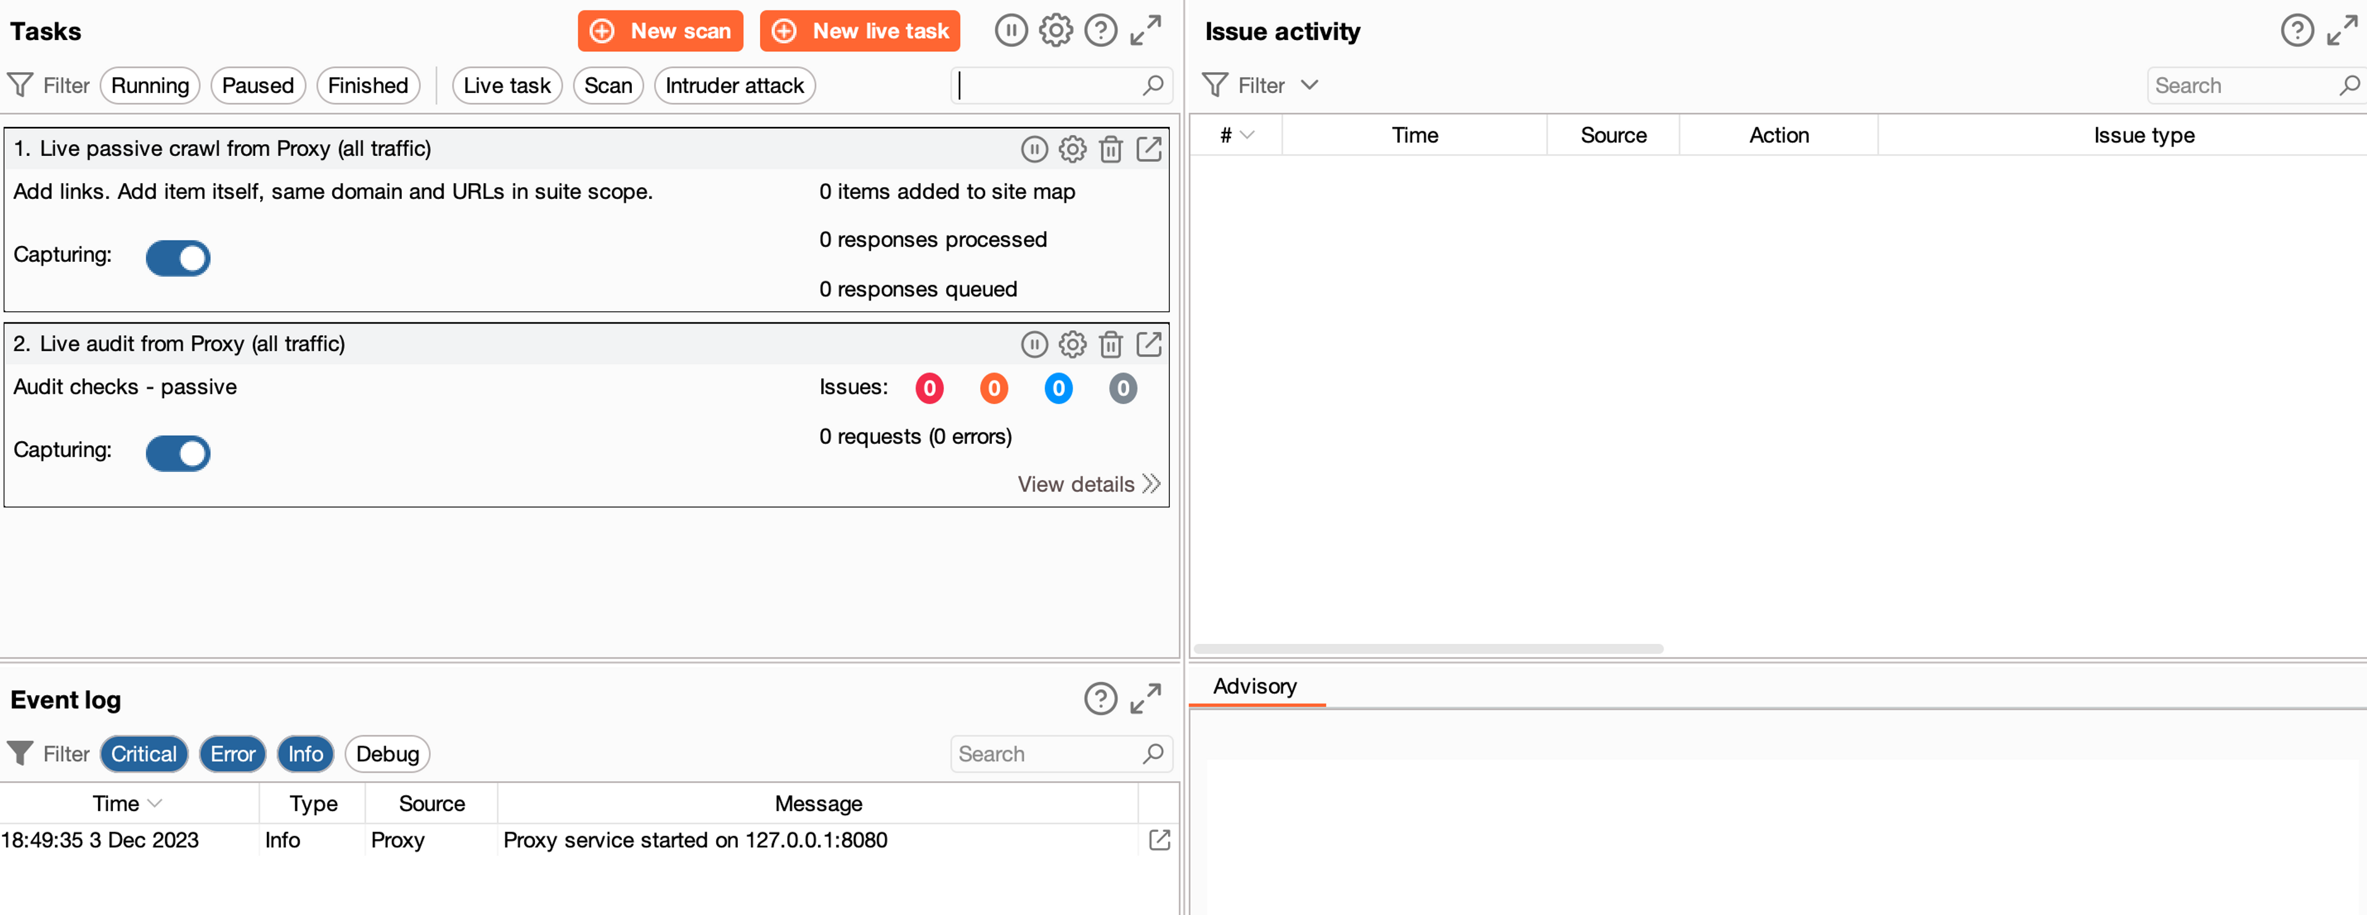This screenshot has width=2367, height=915.
Task: Expand the Event log panel
Action: (1145, 699)
